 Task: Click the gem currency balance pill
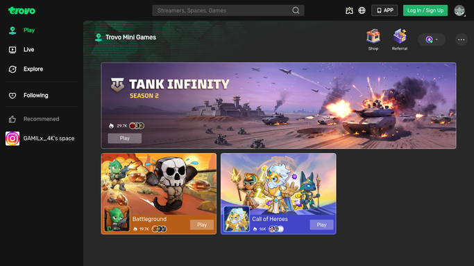pyautogui.click(x=432, y=39)
